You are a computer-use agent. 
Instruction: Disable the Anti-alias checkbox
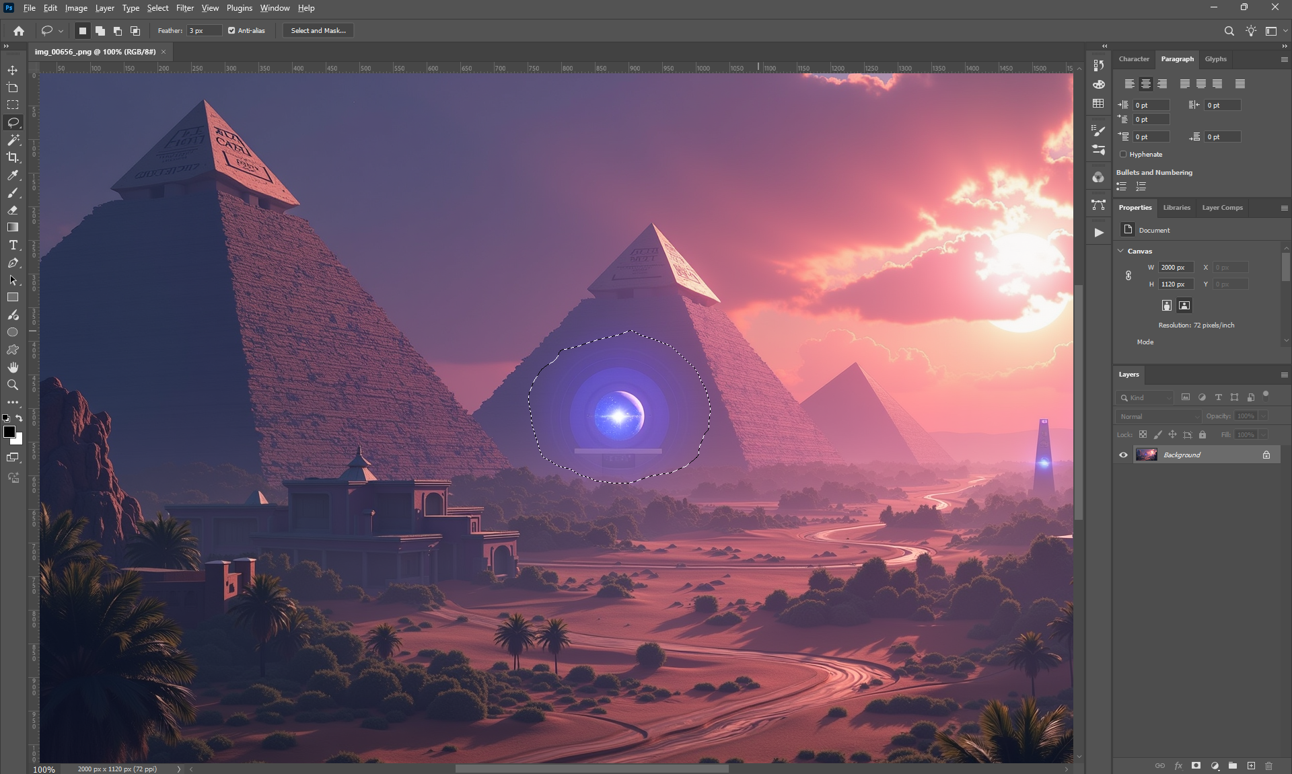[x=231, y=30]
